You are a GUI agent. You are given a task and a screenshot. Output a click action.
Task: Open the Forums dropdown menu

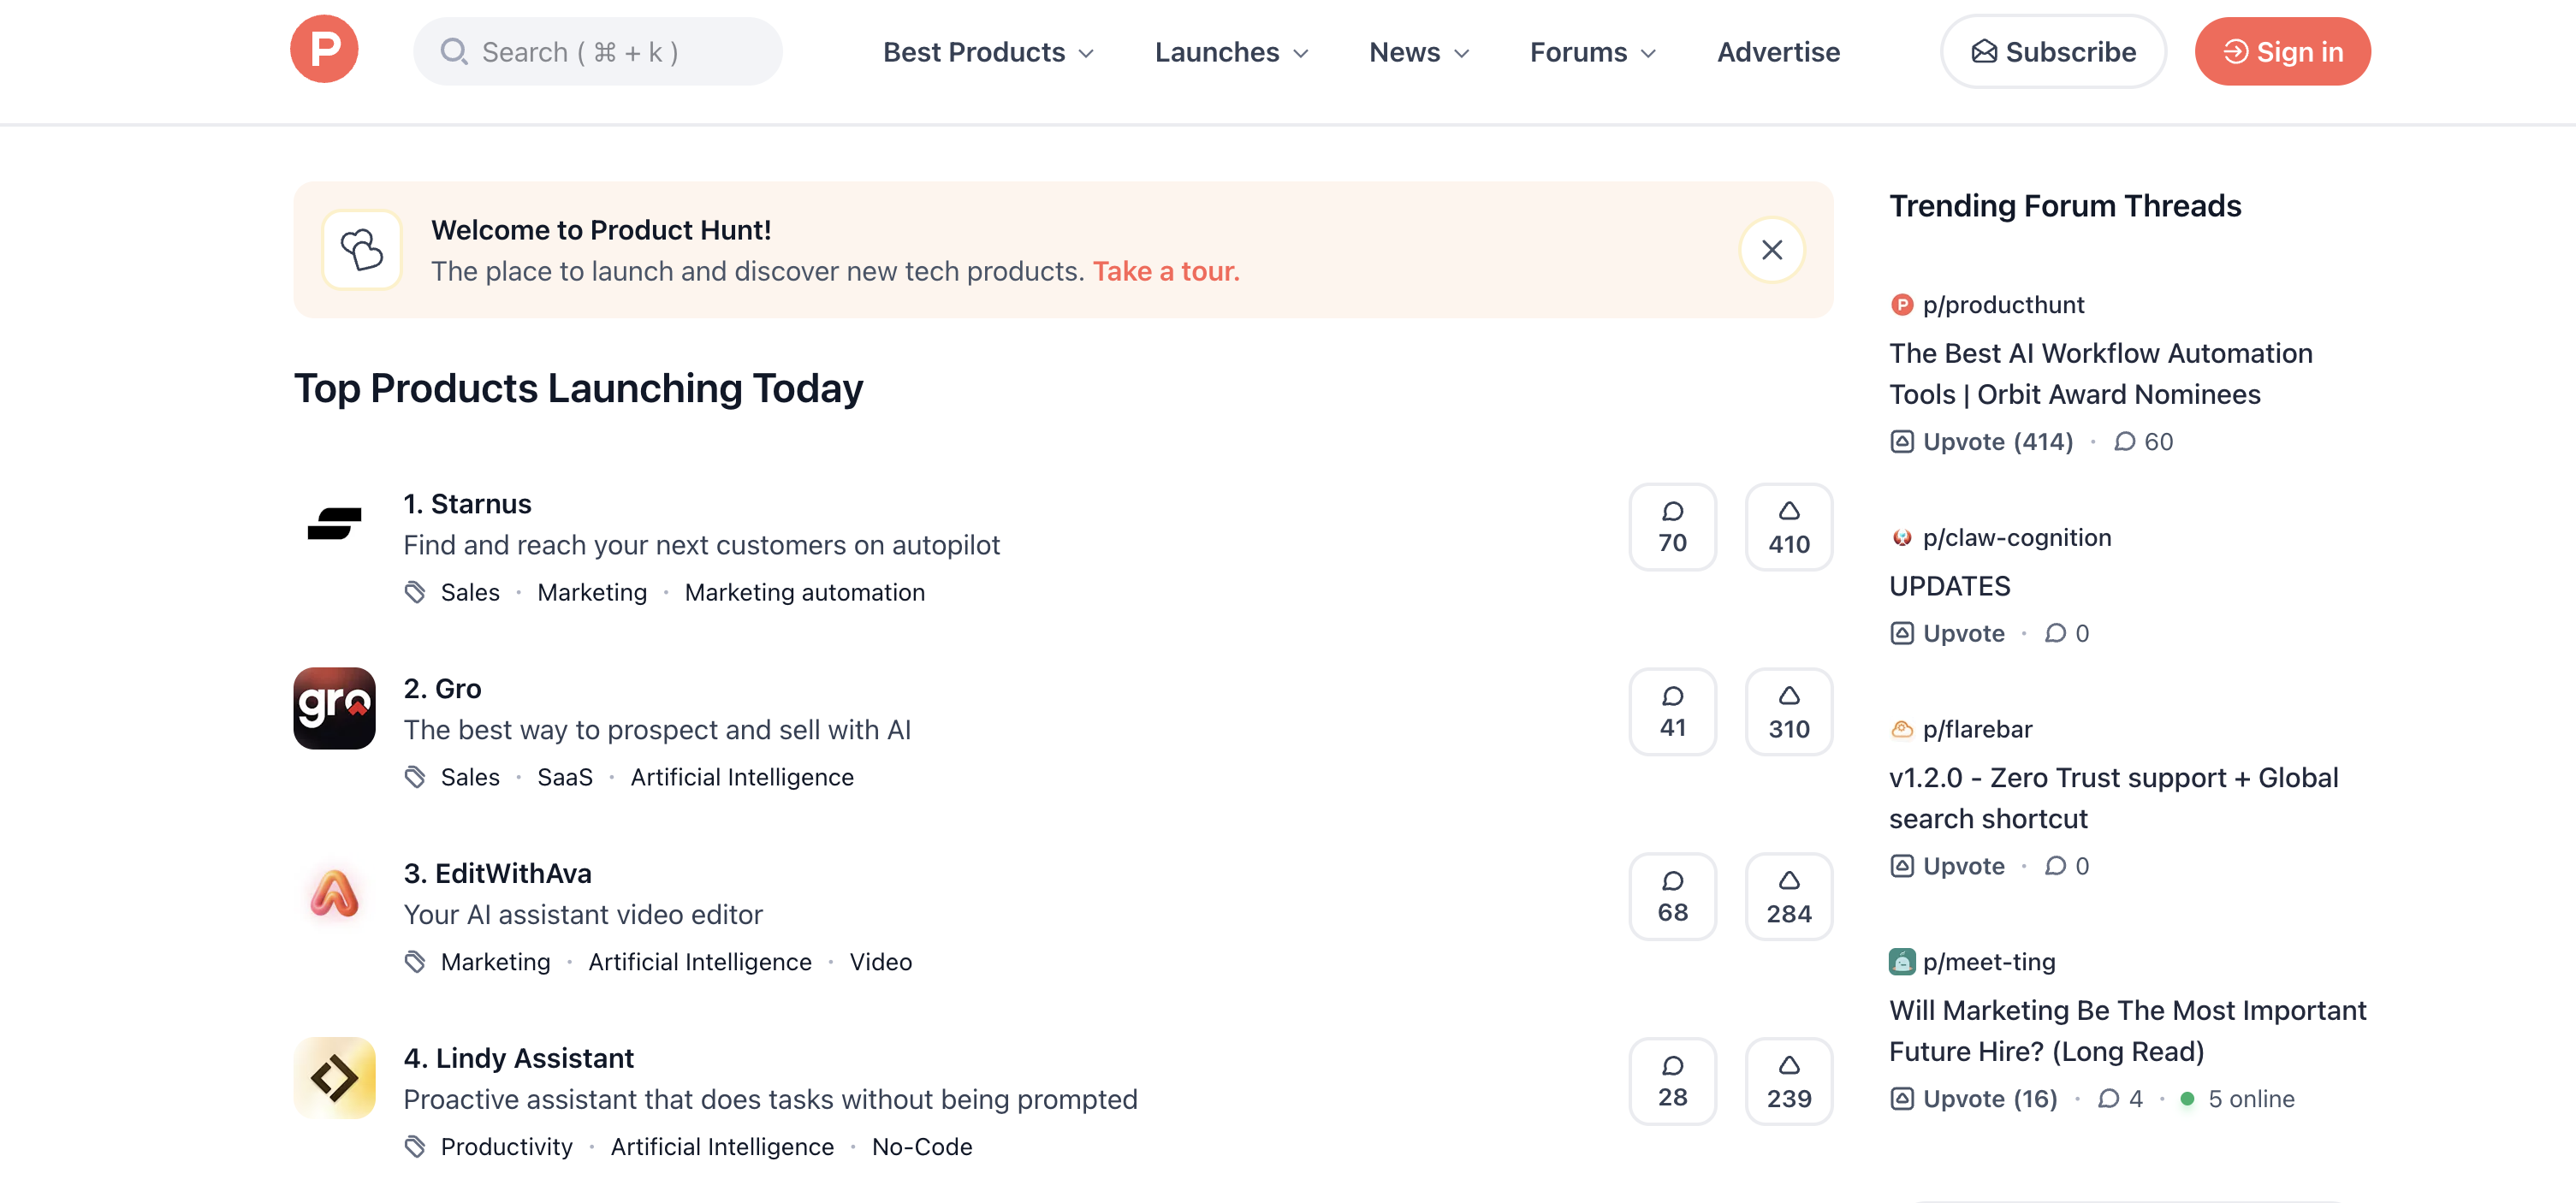point(1592,52)
